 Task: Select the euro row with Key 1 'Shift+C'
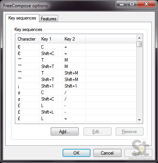(x=76, y=54)
